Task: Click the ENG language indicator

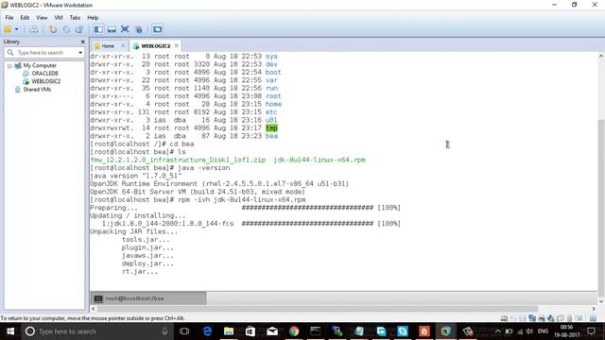Action: (x=544, y=331)
